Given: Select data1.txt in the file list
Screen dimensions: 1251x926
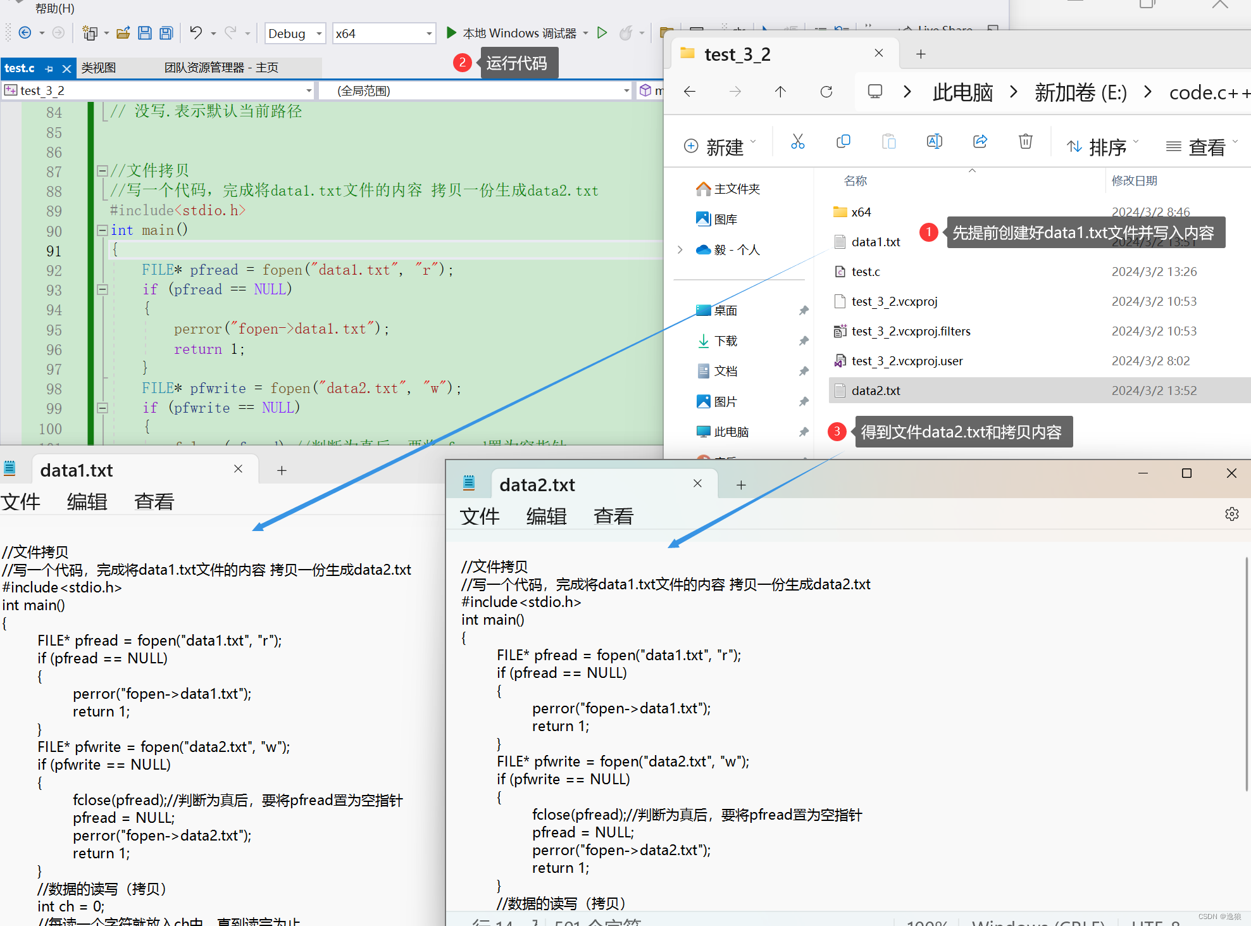Looking at the screenshot, I should click(875, 242).
